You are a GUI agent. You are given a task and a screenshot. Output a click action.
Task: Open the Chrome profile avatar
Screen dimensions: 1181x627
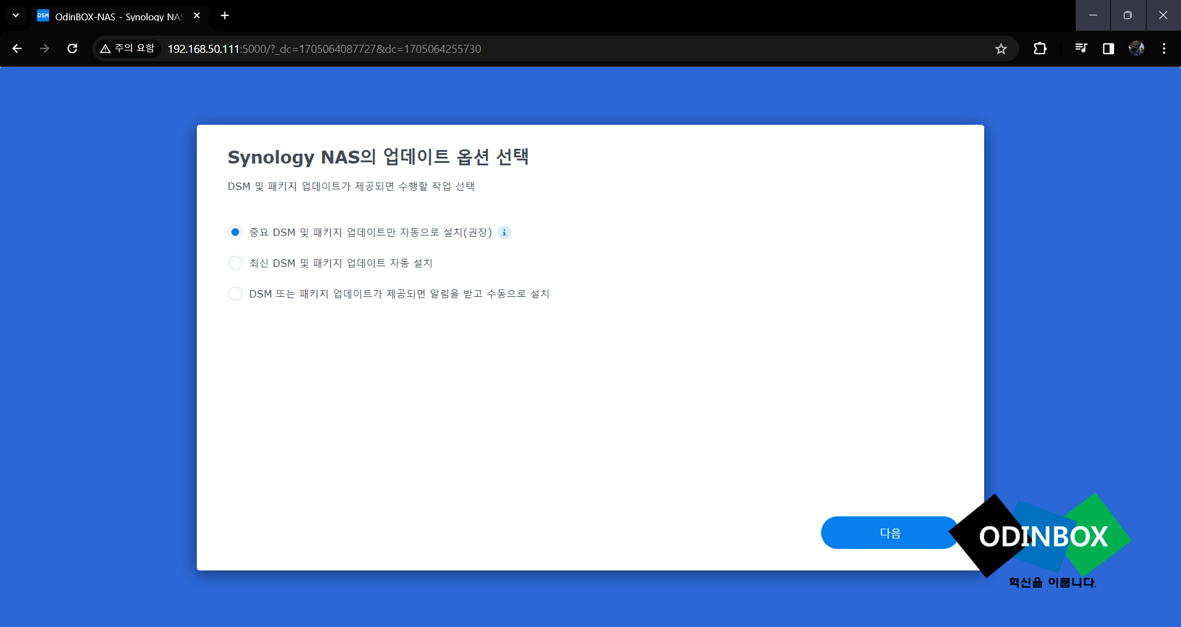point(1136,49)
